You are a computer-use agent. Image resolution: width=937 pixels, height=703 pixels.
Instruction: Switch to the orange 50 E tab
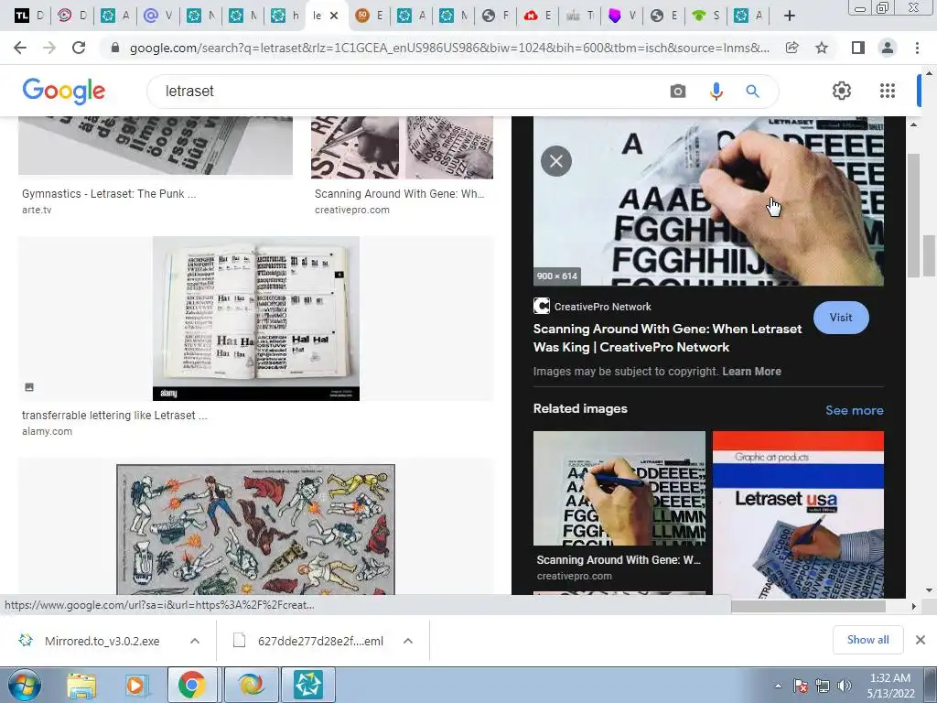370,16
